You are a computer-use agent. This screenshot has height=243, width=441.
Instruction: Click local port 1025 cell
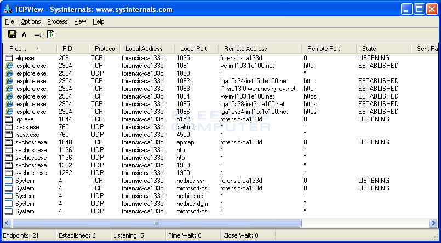(x=183, y=58)
